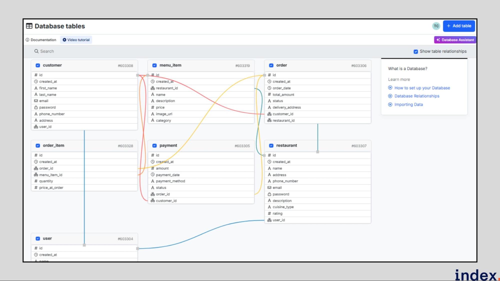500x281 pixels.
Task: Open the Database Assistant
Action: [455, 40]
